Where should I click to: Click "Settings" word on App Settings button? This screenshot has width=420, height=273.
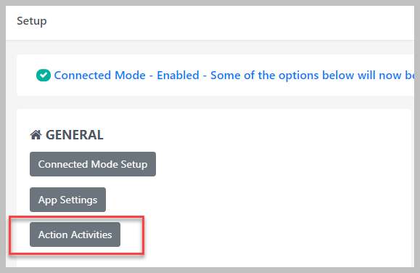[78, 200]
